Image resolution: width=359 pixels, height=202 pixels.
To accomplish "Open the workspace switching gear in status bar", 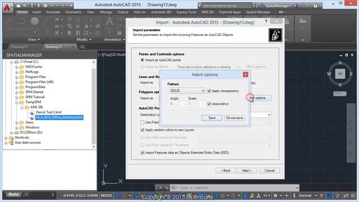I will pyautogui.click(x=275, y=196).
